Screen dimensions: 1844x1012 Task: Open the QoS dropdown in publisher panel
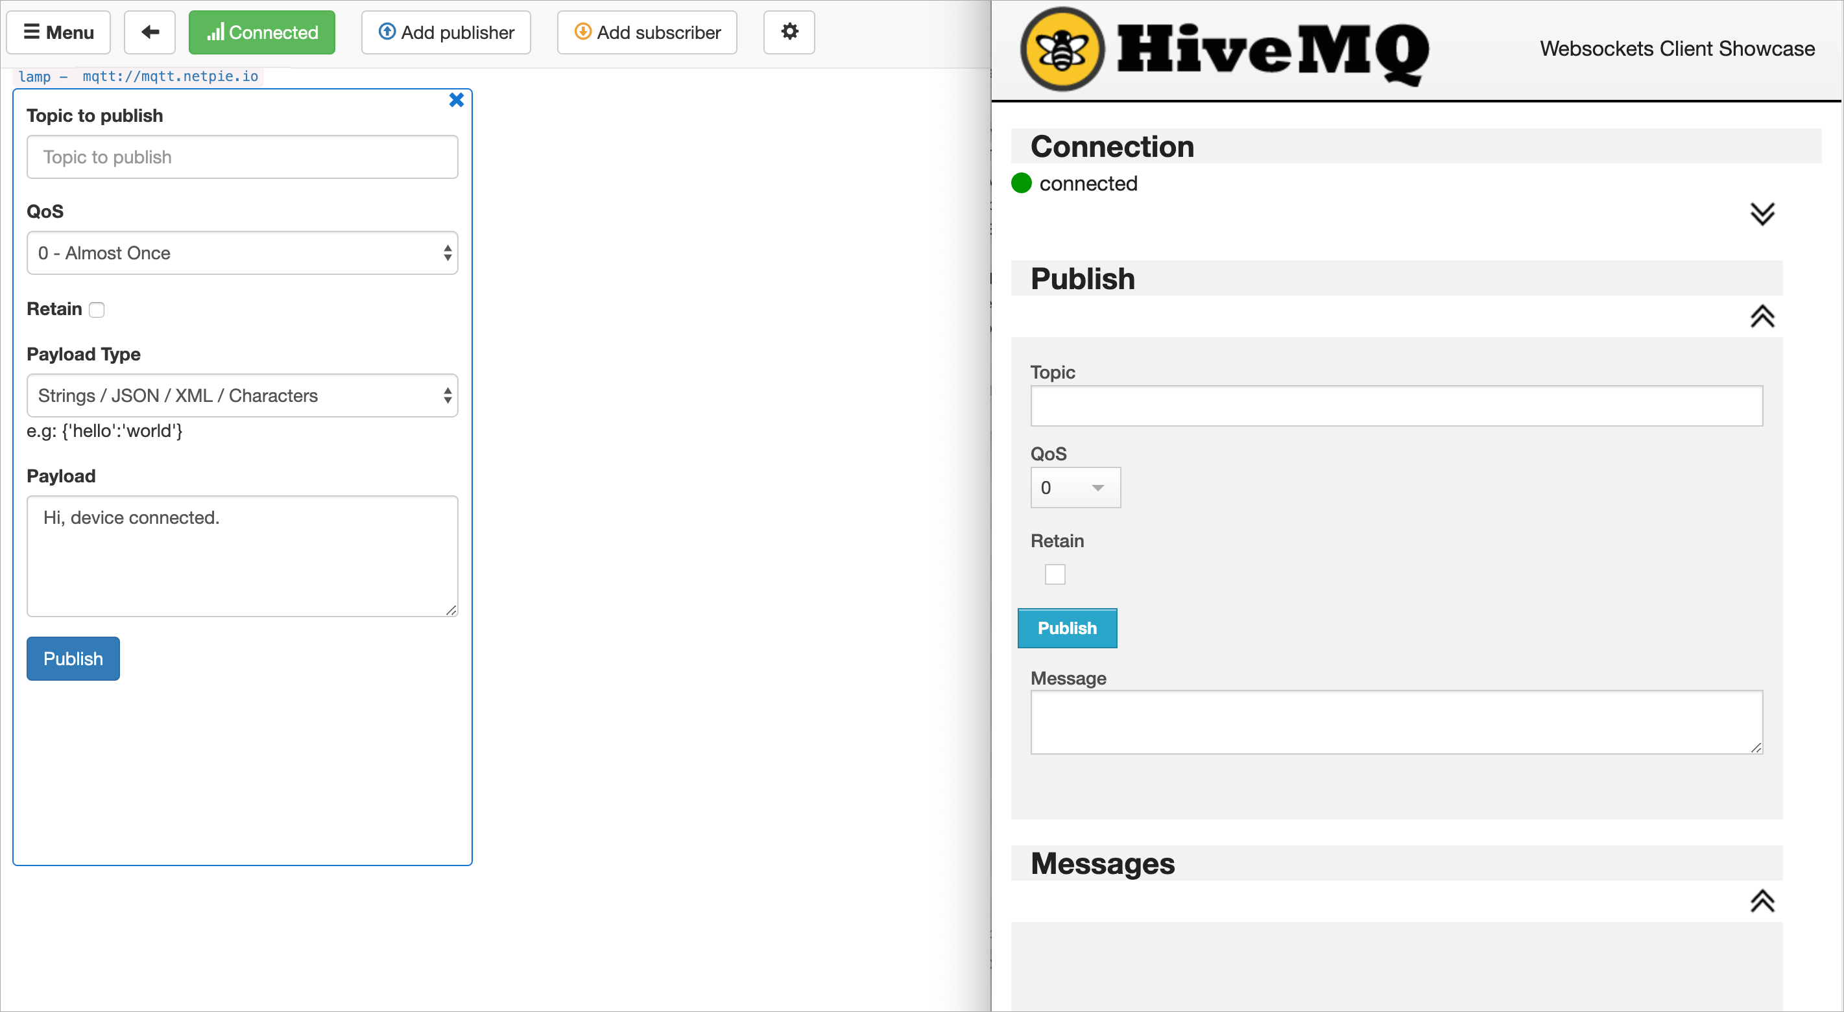(242, 252)
